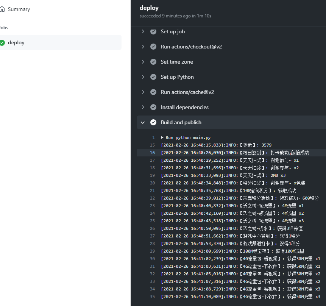Click the check icon next to Set time zone
Viewport: 326px width, 306px height.
(x=153, y=62)
